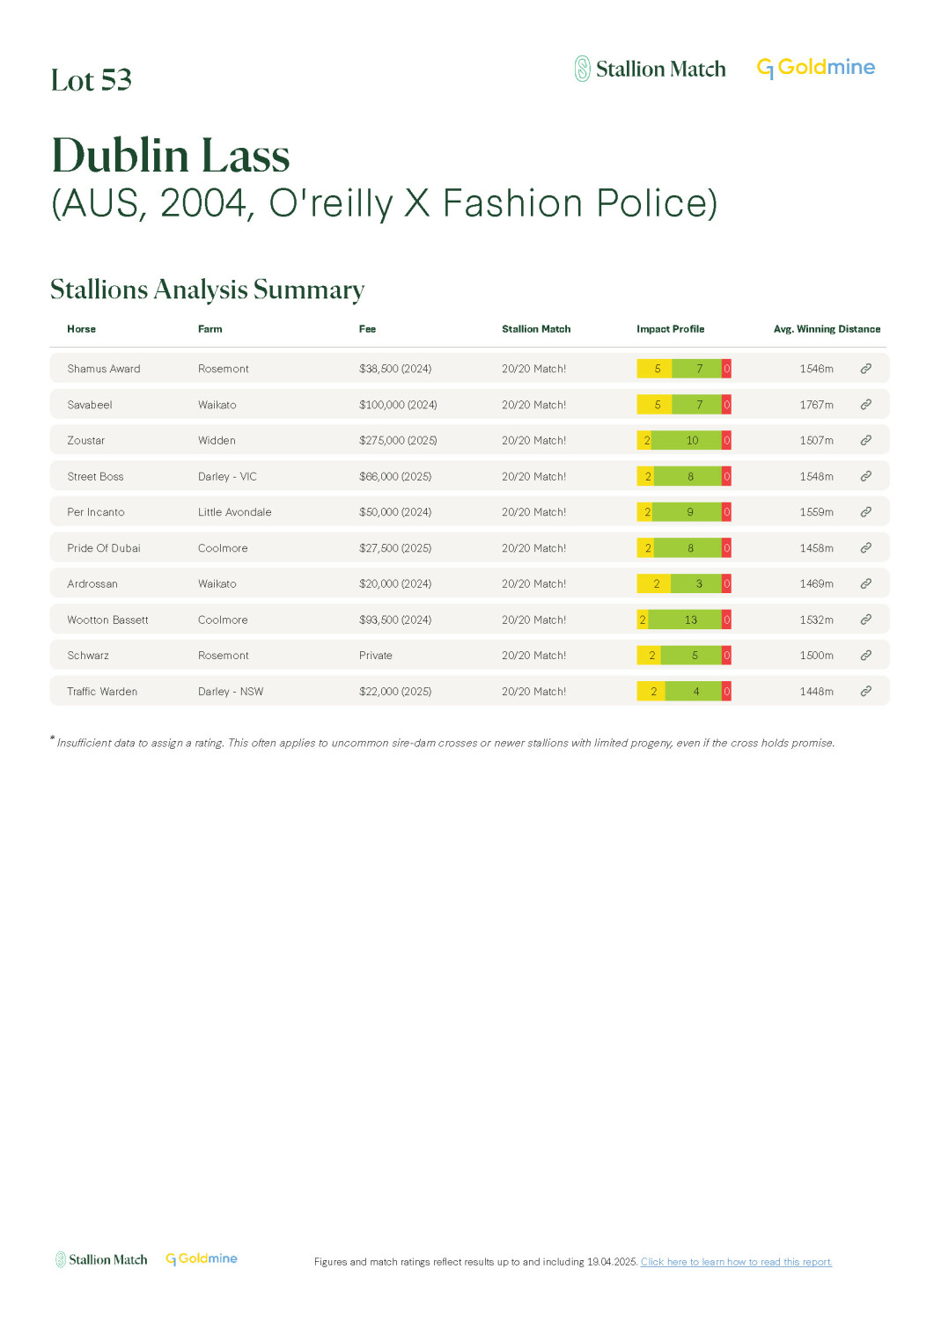Select the Wootton Bassett horse name
Screen dimensions: 934x1320
107,620
